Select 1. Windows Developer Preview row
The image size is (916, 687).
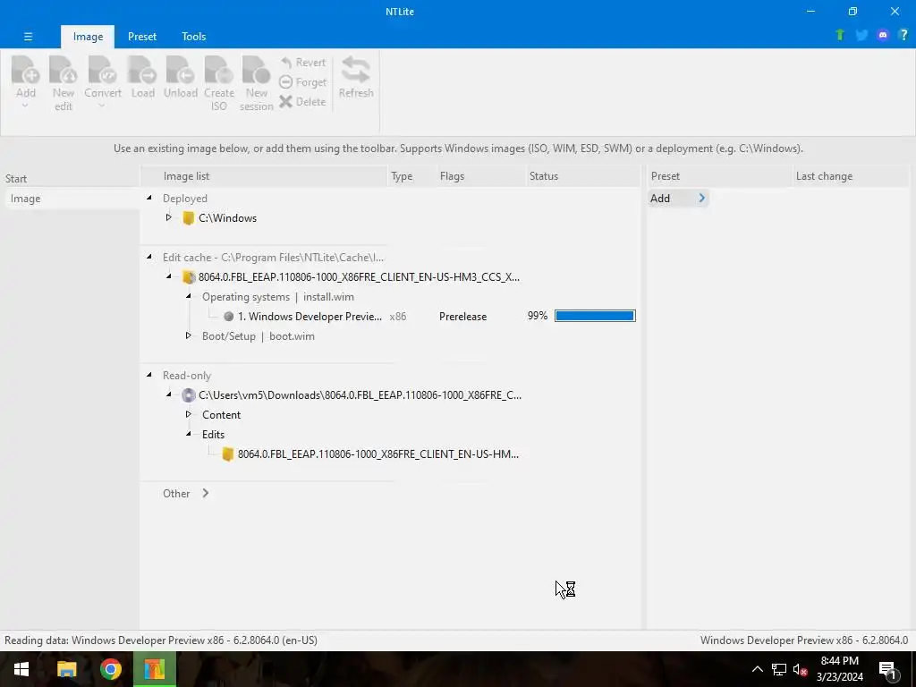310,316
